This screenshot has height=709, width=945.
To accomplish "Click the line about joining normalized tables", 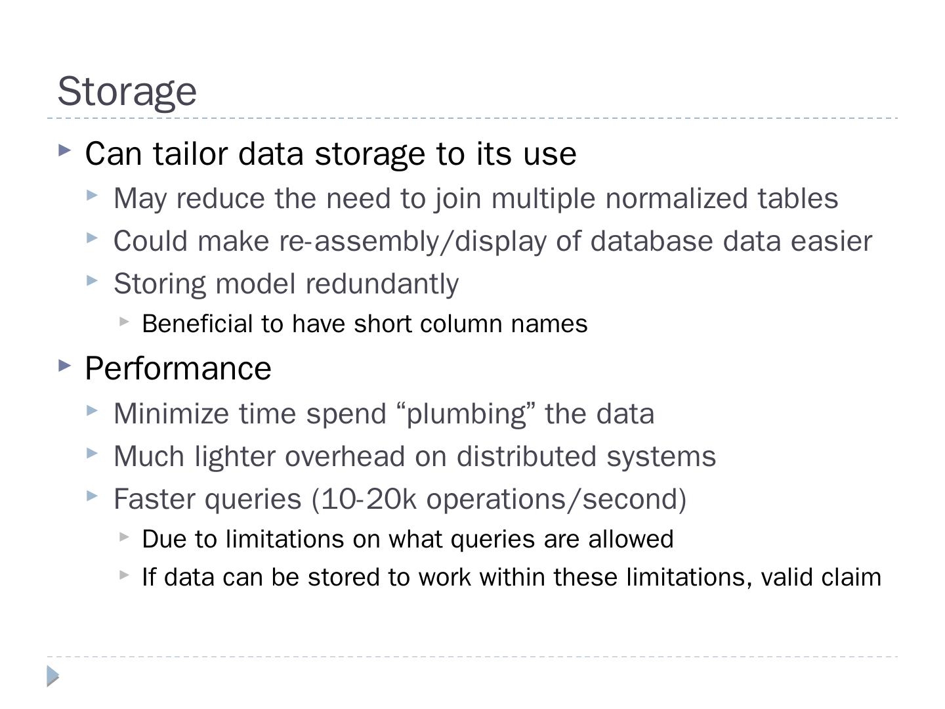I will click(476, 198).
